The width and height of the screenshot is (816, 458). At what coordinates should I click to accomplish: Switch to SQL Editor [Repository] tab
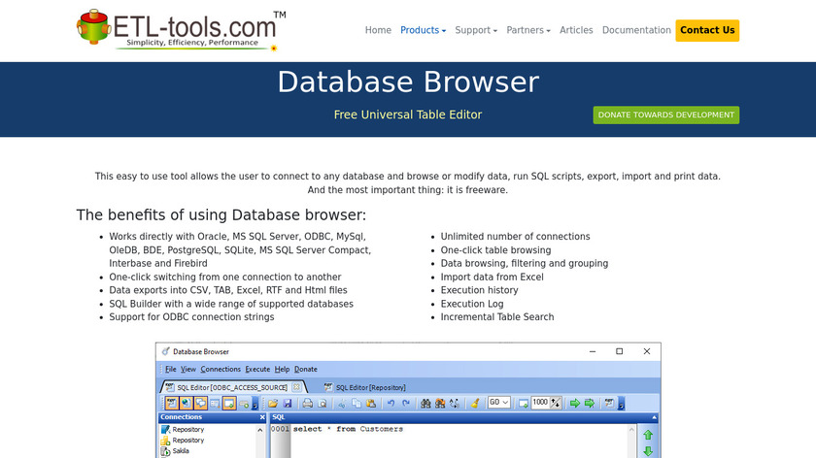click(x=365, y=387)
